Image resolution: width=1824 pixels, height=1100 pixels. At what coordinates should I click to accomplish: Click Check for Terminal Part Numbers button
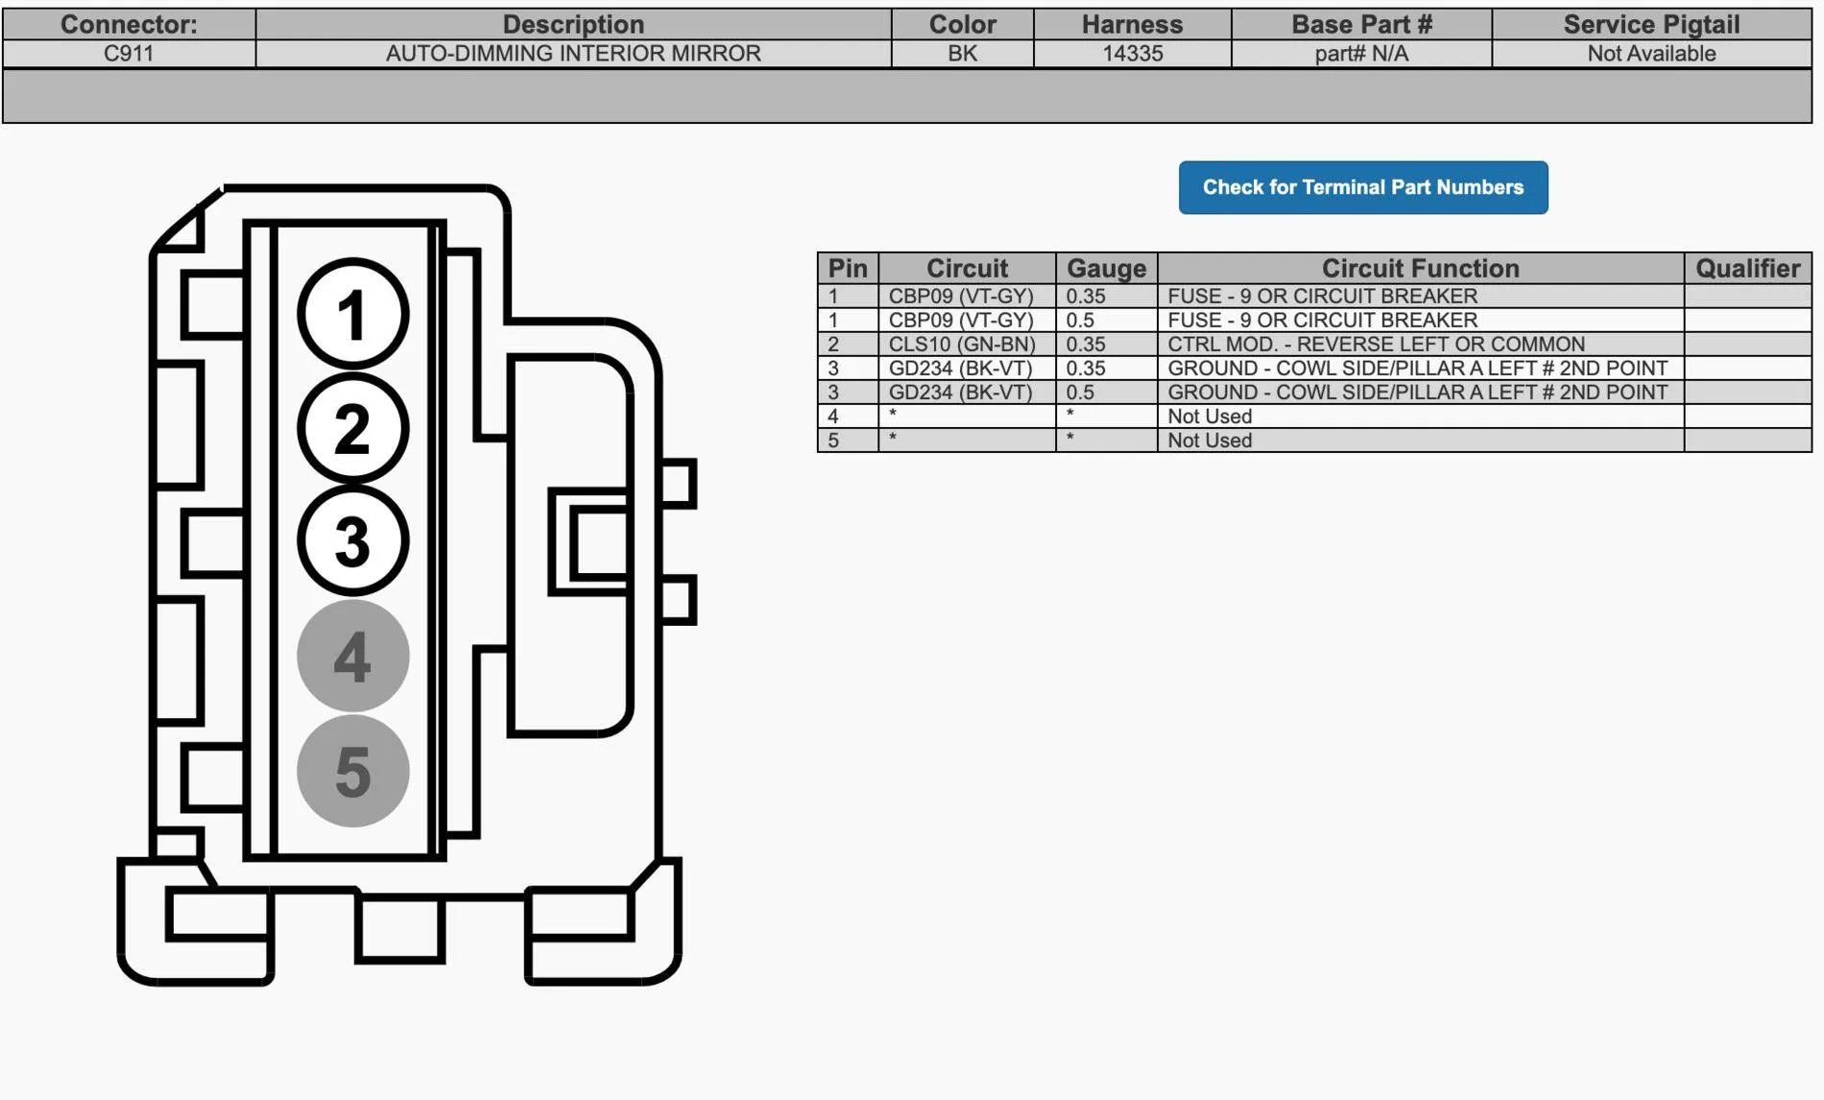[1363, 187]
